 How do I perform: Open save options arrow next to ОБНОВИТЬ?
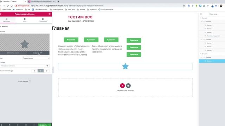(x=49, y=125)
